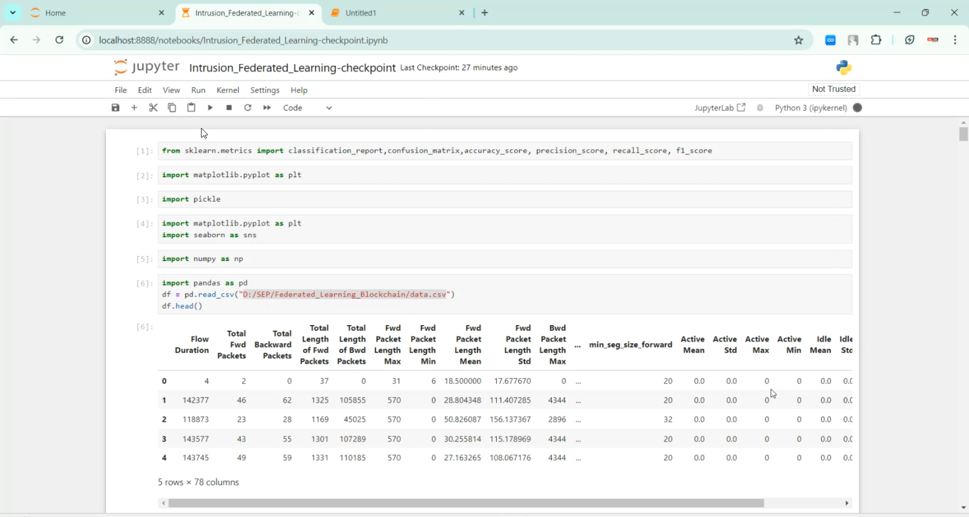The image size is (969, 517).
Task: Click the browser address bar URL
Action: click(243, 40)
